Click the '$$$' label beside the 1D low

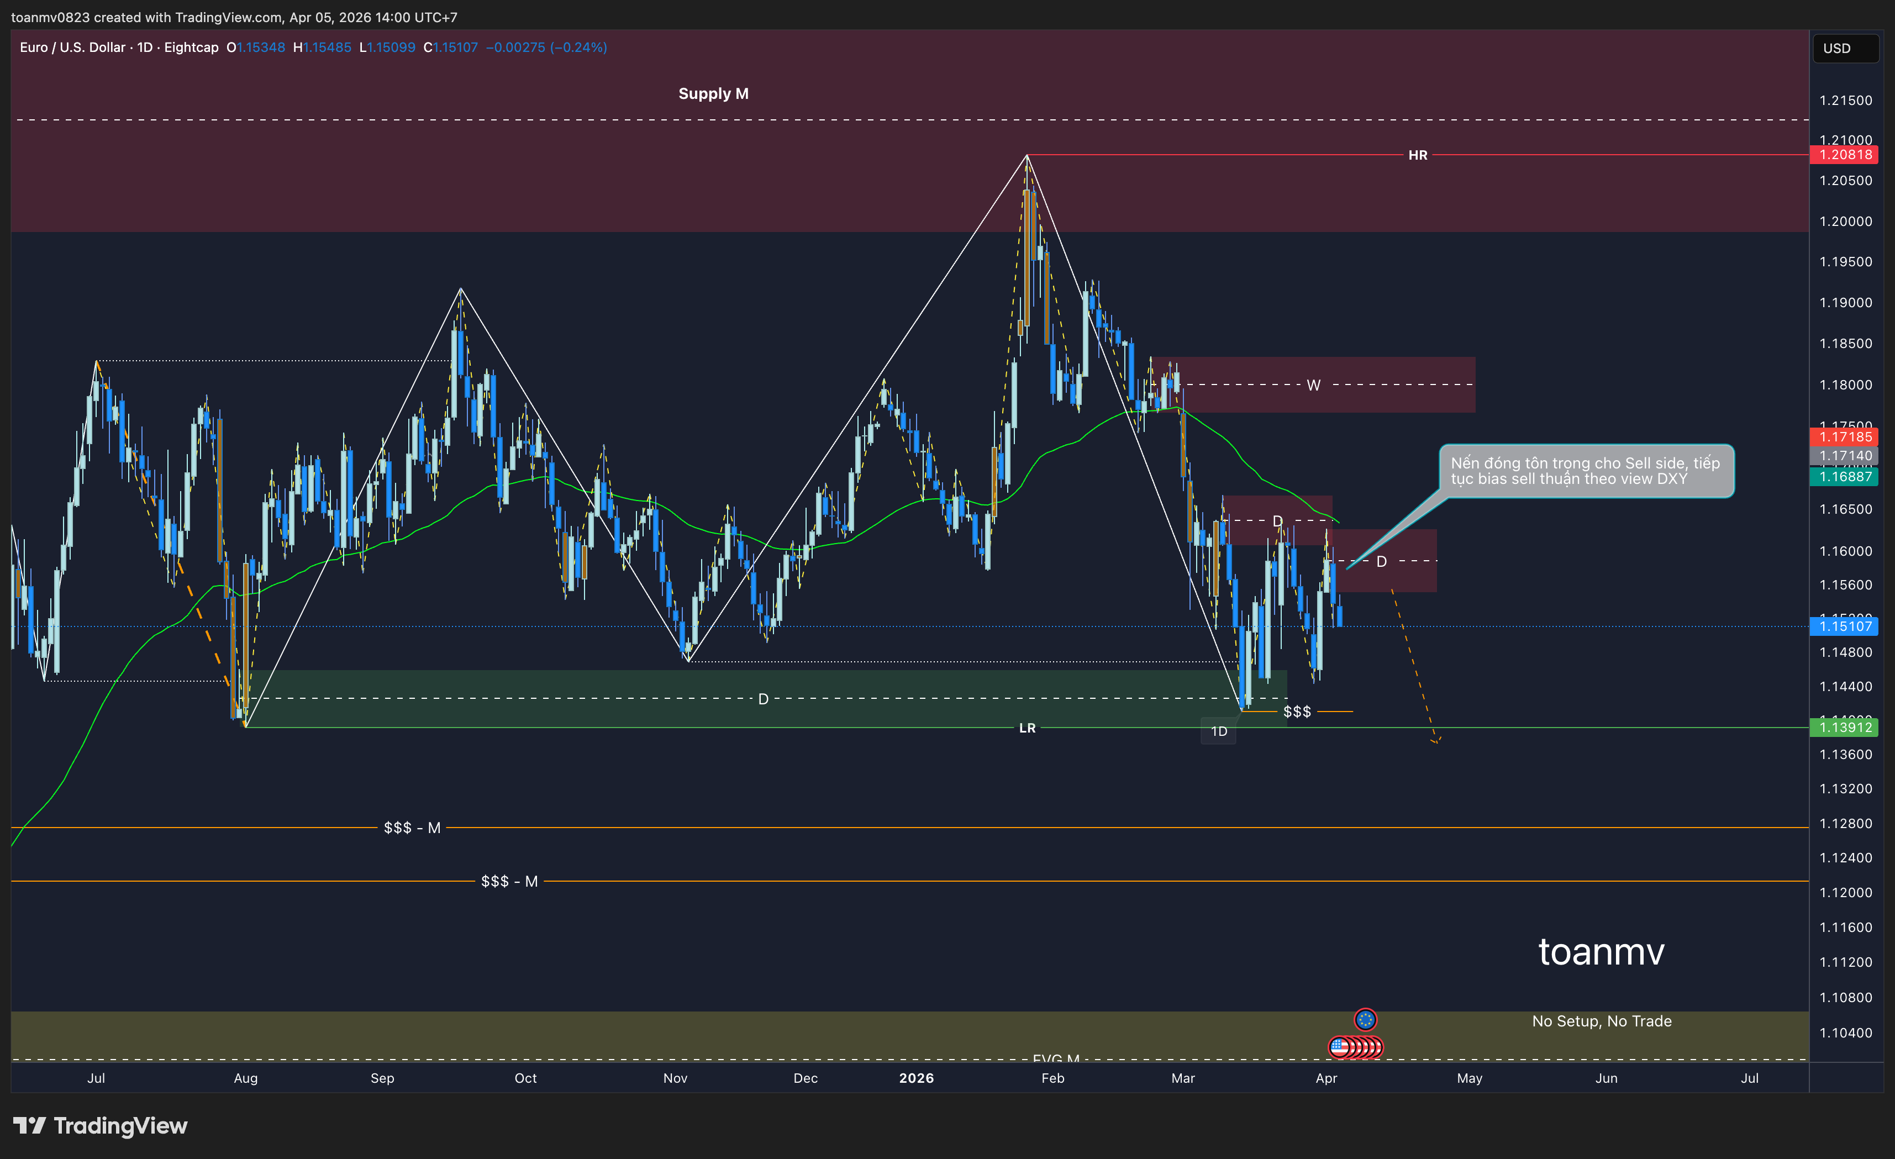(x=1297, y=712)
